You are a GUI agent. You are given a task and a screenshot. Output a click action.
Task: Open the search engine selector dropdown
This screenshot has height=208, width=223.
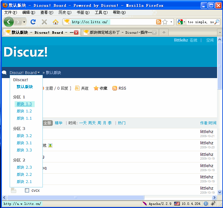181,22
